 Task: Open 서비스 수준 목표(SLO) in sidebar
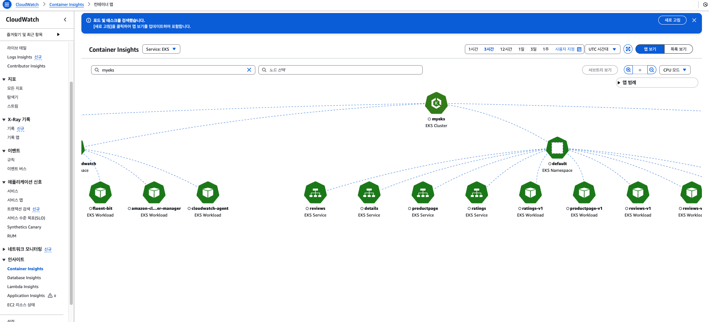pos(26,218)
